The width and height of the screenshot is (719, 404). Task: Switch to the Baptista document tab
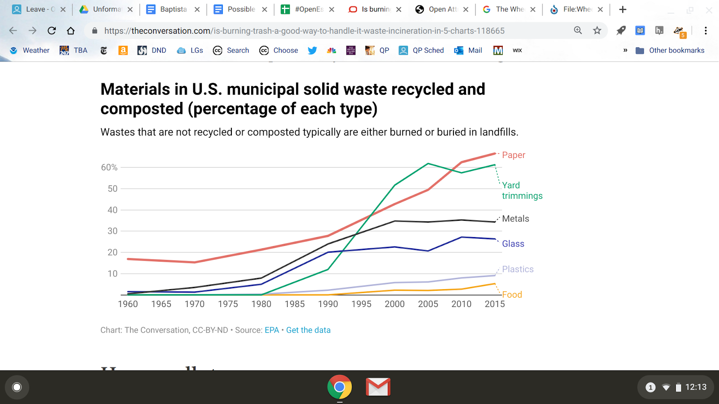click(x=173, y=9)
